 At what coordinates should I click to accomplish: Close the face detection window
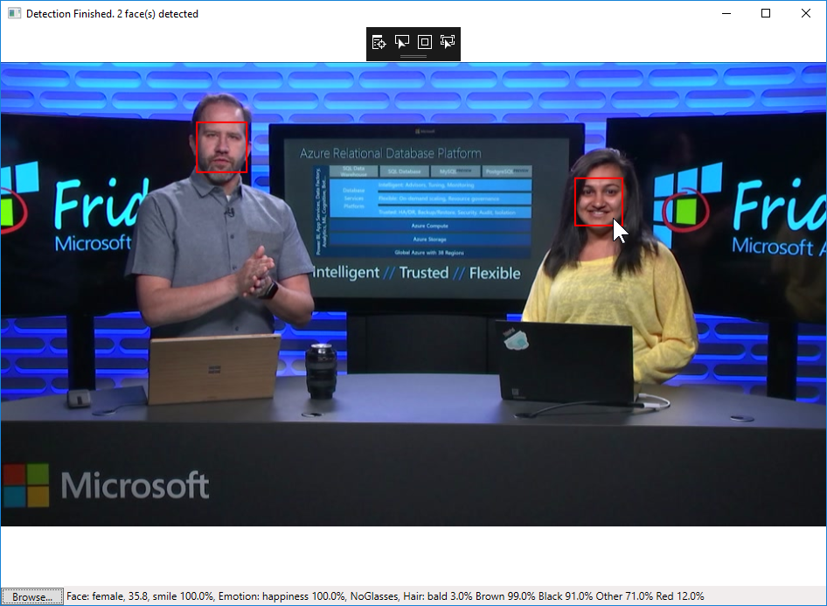(x=806, y=14)
